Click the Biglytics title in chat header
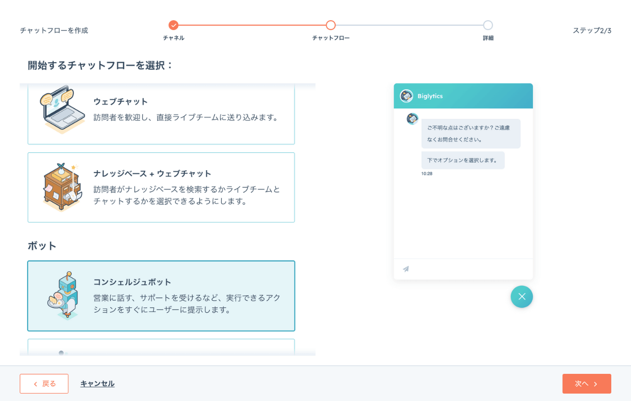This screenshot has height=401, width=631. coord(430,96)
